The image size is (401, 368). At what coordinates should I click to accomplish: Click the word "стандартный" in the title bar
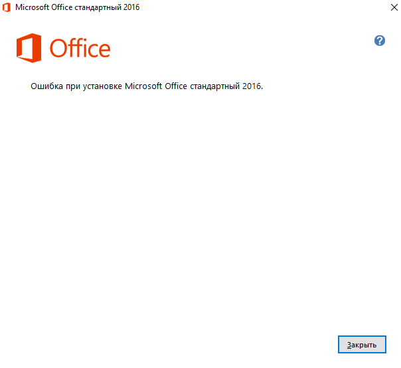[x=98, y=8]
